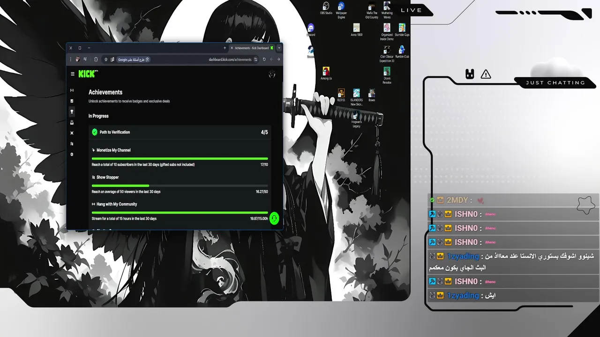Screen dimensions: 600x337
Task: Open the upload tray sidebar icon
Action: (x=72, y=122)
